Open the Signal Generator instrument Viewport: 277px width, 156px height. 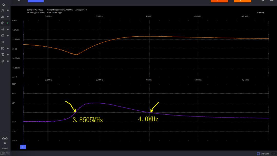point(3,29)
